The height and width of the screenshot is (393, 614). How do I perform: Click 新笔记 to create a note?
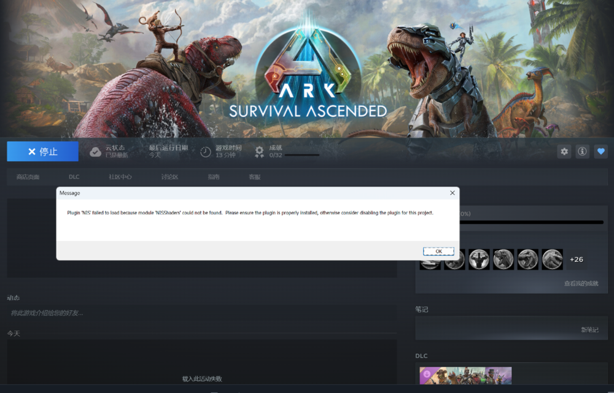(589, 330)
